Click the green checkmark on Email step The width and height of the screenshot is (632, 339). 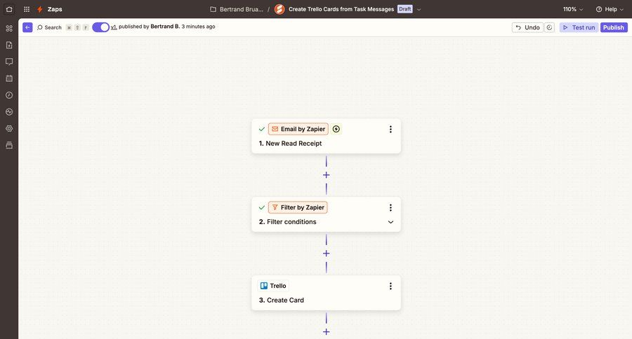tap(262, 129)
